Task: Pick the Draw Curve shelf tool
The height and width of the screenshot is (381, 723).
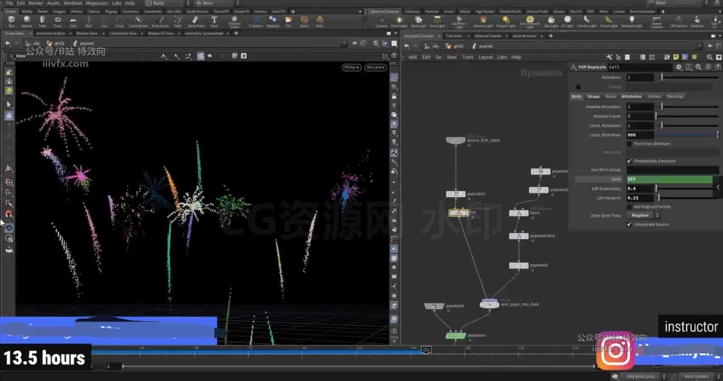Action: pos(160,21)
